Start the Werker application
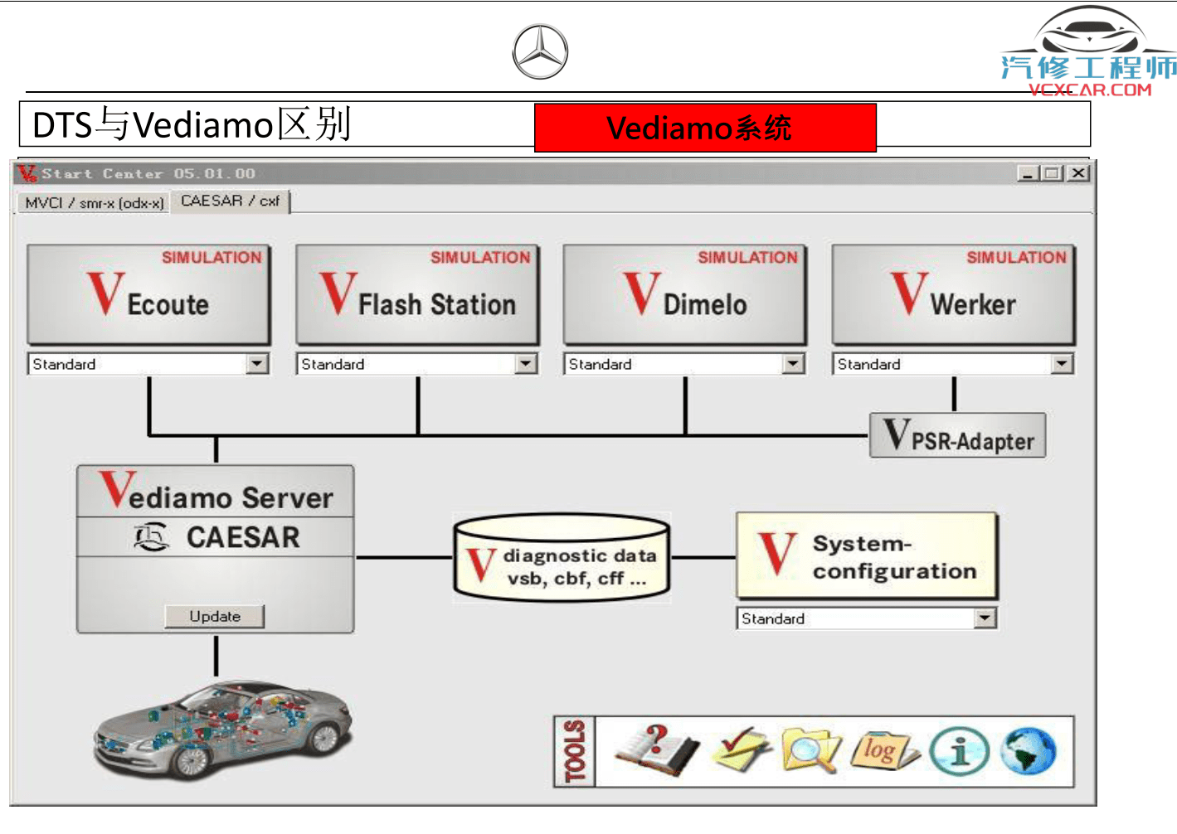1177x834 pixels. tap(953, 294)
